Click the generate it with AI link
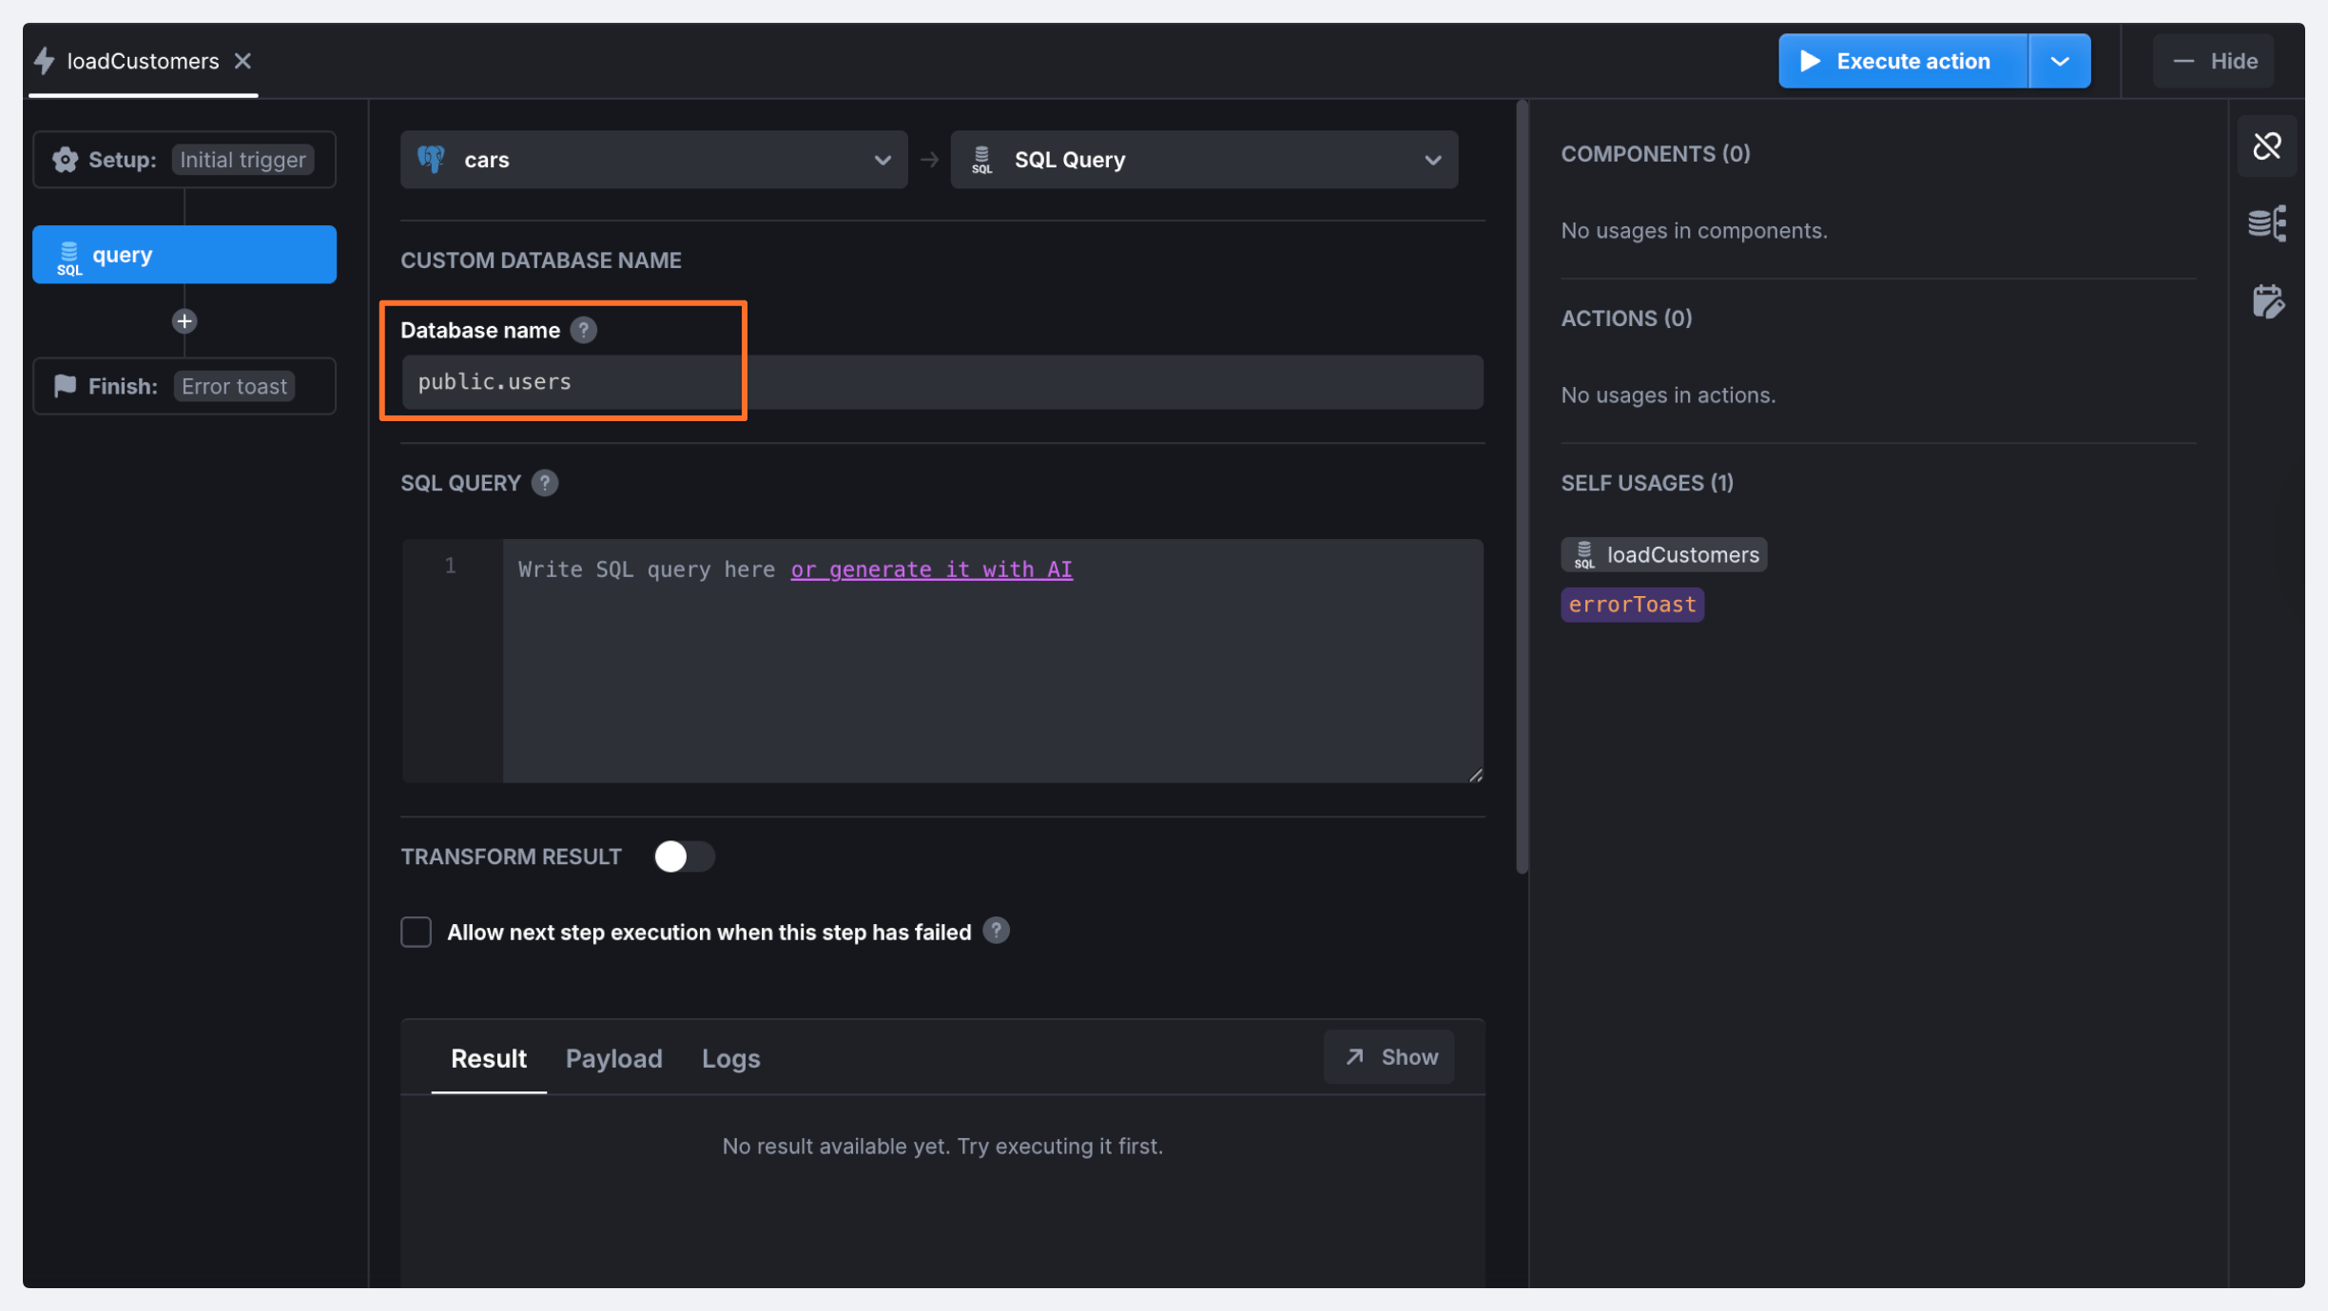Image resolution: width=2328 pixels, height=1311 pixels. coord(931,569)
